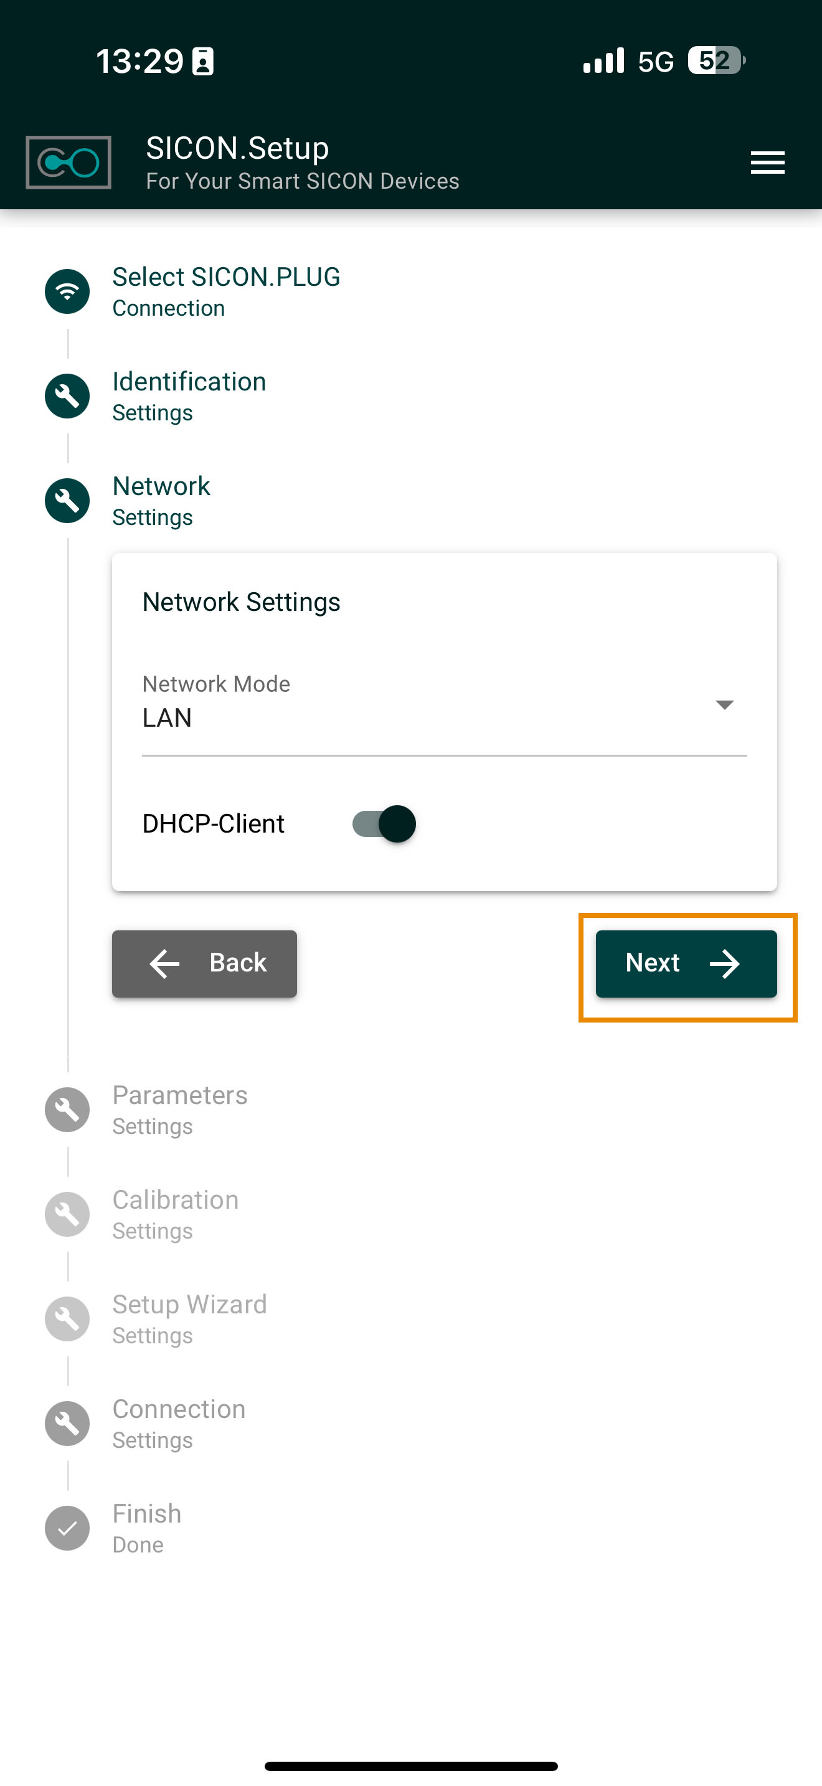Image resolution: width=822 pixels, height=1786 pixels.
Task: Click the Setup Wizard wrench icon
Action: (67, 1319)
